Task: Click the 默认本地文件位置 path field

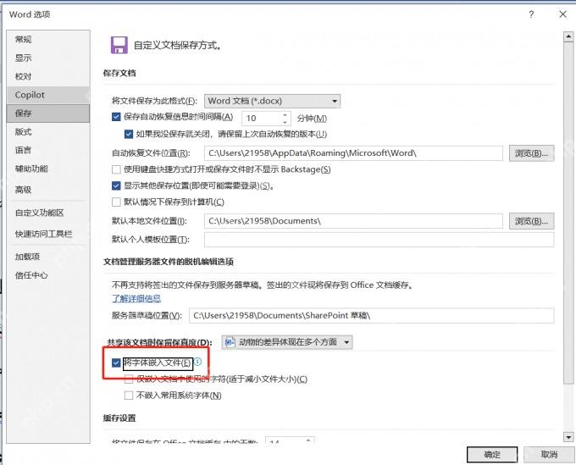Action: [353, 221]
